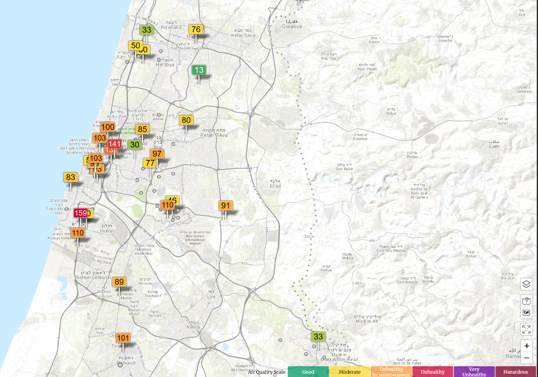Click the Moderate legend swatch
The height and width of the screenshot is (377, 538).
pos(350,372)
